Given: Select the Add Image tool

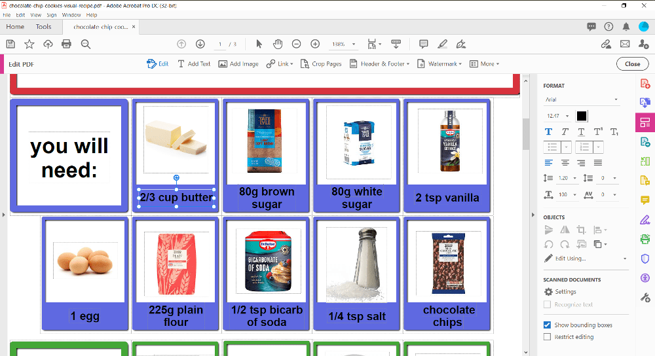Looking at the screenshot, I should point(238,64).
